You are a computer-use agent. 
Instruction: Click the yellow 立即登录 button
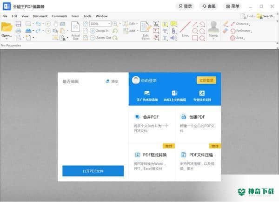pos(206,81)
